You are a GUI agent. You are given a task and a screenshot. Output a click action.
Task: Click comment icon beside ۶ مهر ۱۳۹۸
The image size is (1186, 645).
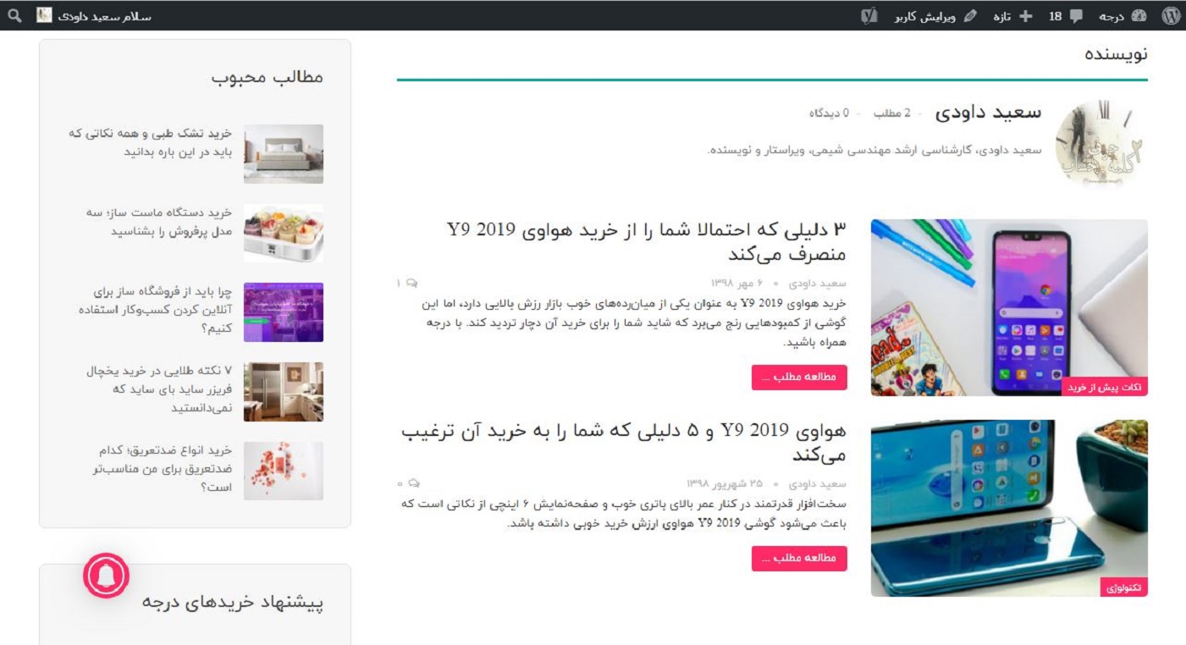click(411, 283)
